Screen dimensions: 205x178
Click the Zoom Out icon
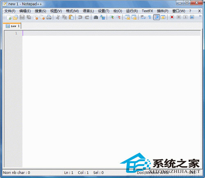coord(118,17)
